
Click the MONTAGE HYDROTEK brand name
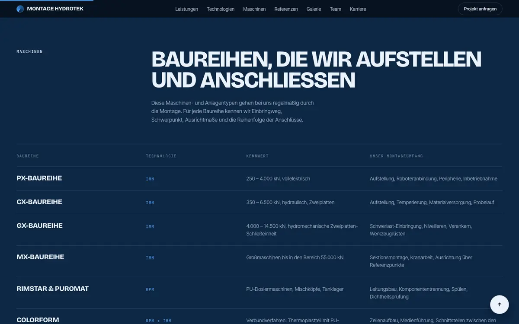coord(55,9)
